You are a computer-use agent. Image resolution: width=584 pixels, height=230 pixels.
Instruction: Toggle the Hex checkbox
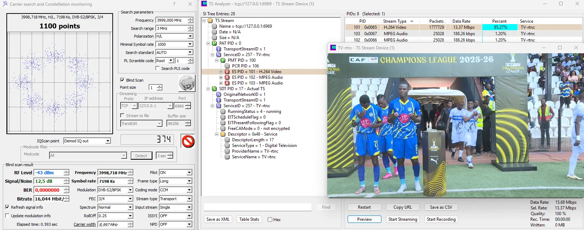[270, 220]
